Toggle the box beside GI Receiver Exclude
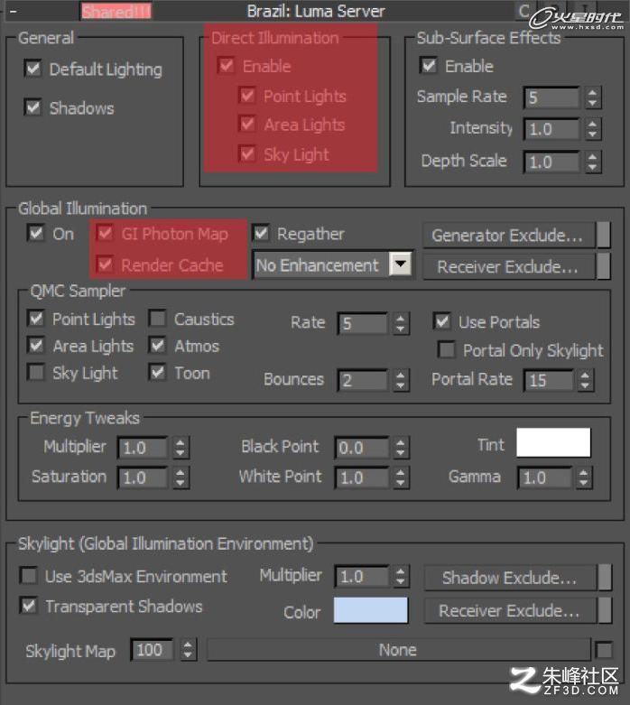The image size is (630, 705). [x=604, y=266]
